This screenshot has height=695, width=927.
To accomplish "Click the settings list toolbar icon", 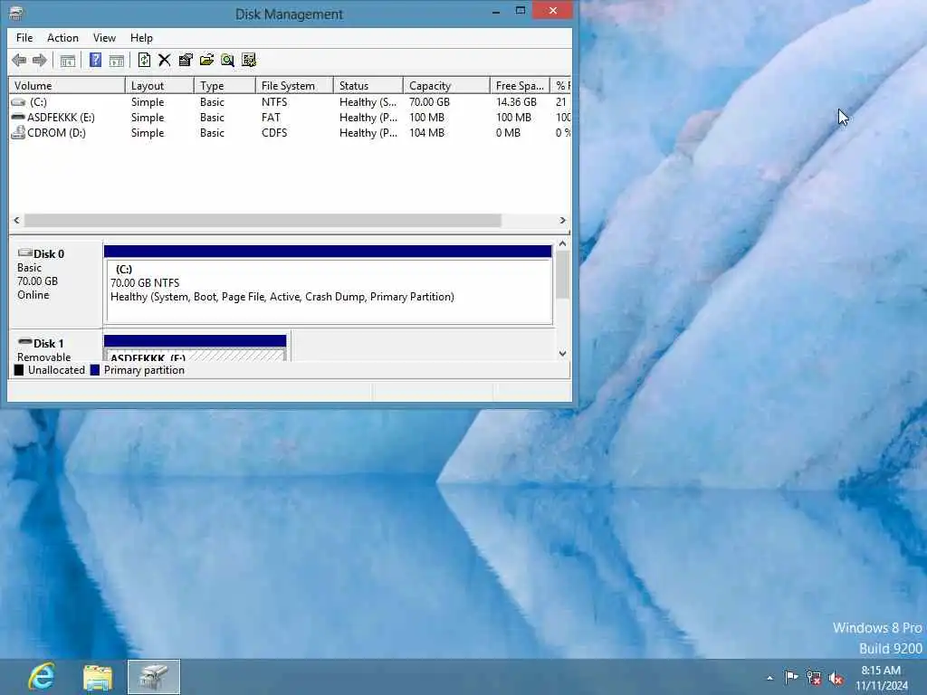I will 249,60.
